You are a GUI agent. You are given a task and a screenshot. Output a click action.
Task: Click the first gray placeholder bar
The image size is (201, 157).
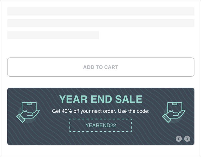coord(100,11)
